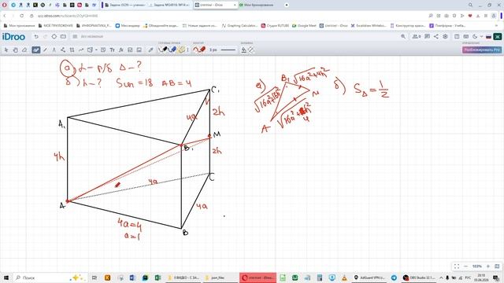Image resolution: width=504 pixels, height=283 pixels.
Task: Select the highlighted pen drawing tool
Action: (x=36, y=50)
